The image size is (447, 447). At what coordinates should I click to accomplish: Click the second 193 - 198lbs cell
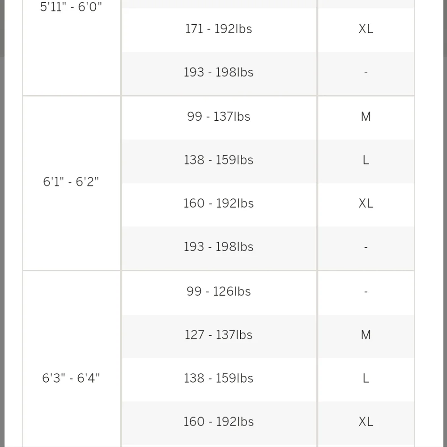point(219,247)
